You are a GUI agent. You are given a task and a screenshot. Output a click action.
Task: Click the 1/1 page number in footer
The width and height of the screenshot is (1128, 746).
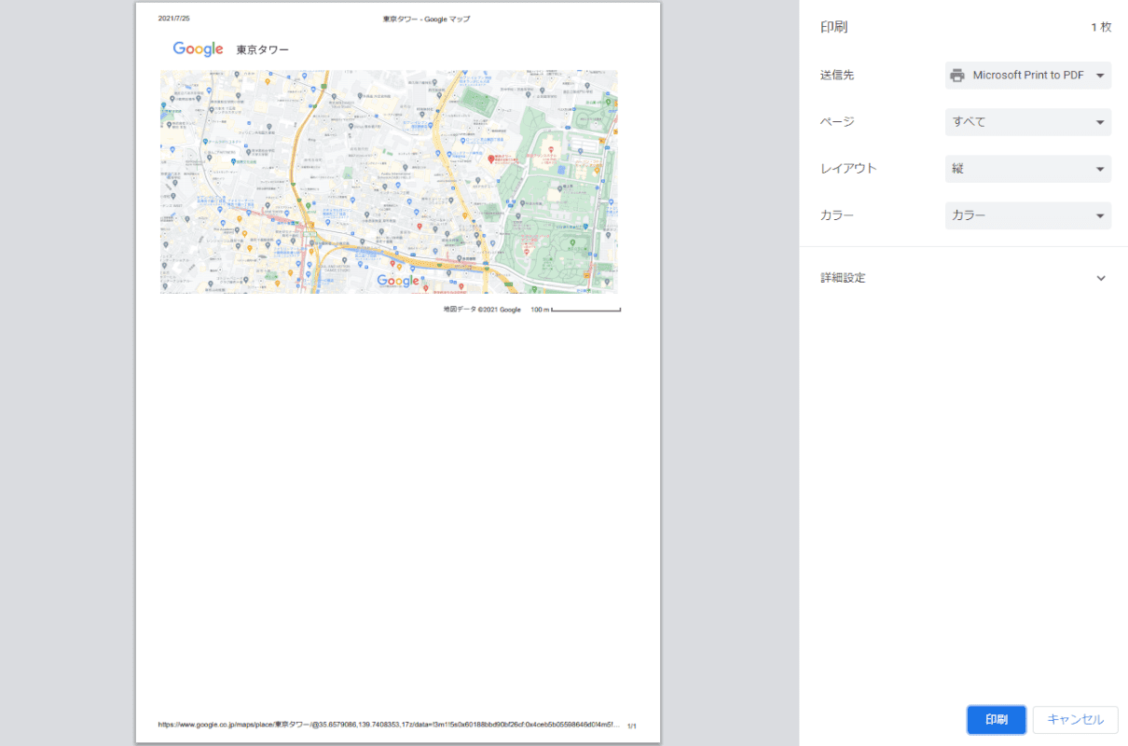(x=632, y=725)
